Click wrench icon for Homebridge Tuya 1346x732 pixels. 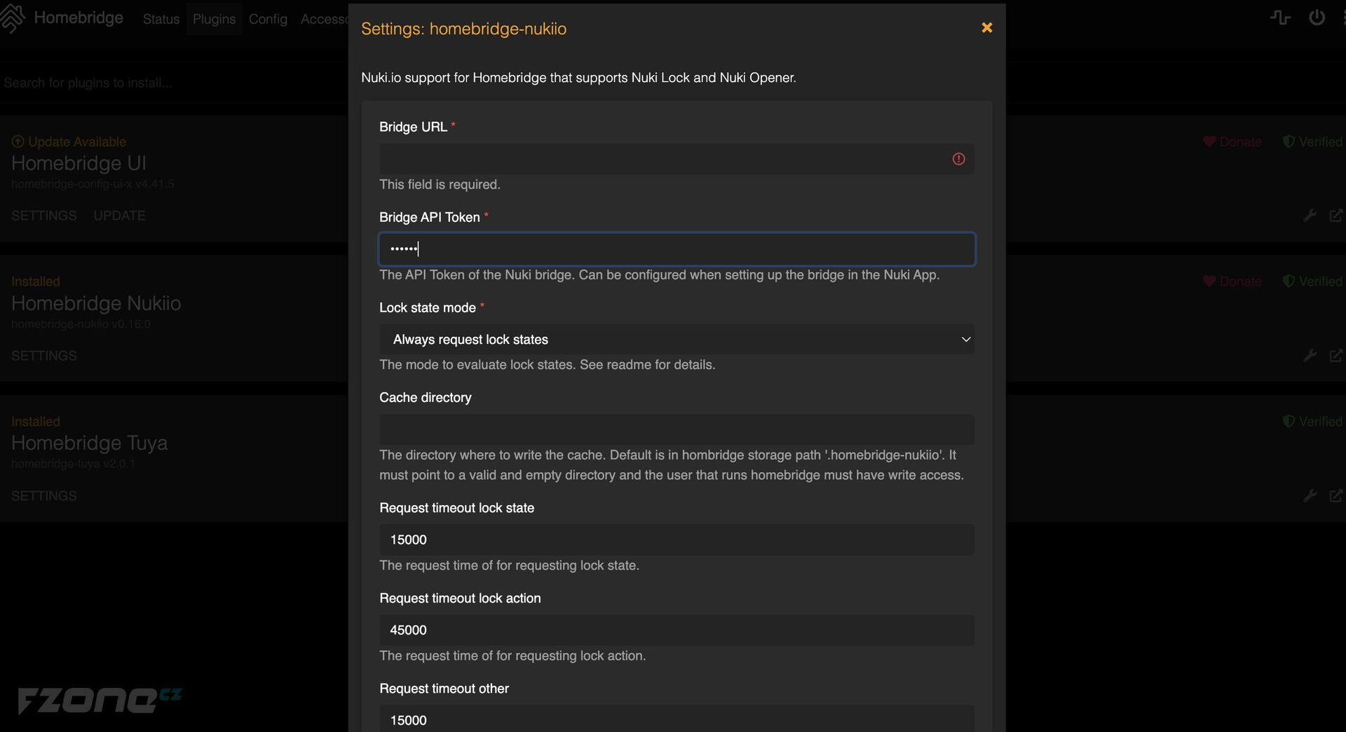[x=1310, y=496]
